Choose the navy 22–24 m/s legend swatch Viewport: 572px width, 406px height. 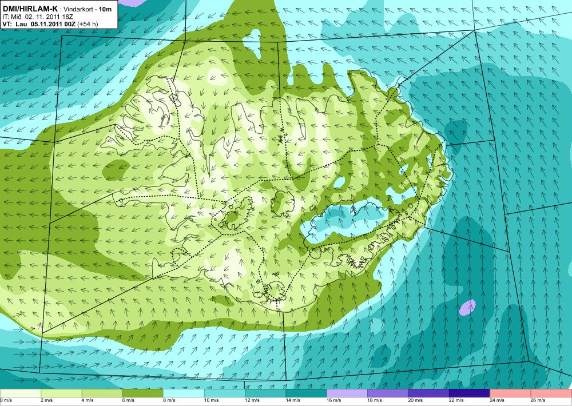(x=470, y=393)
